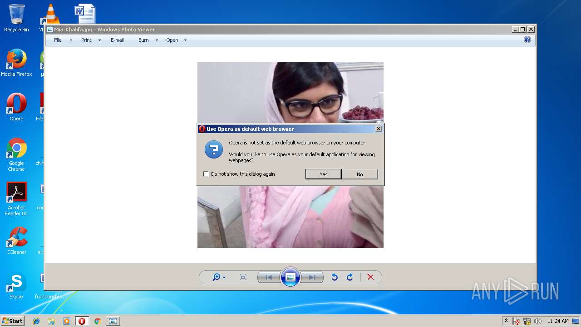Click the Photo Viewer taskbar button
Viewport: 581px width, 327px height.
point(113,321)
